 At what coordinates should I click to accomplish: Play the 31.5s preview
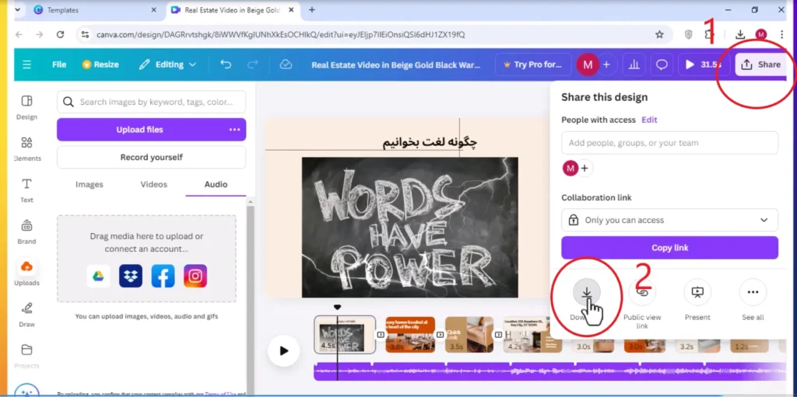tap(704, 64)
